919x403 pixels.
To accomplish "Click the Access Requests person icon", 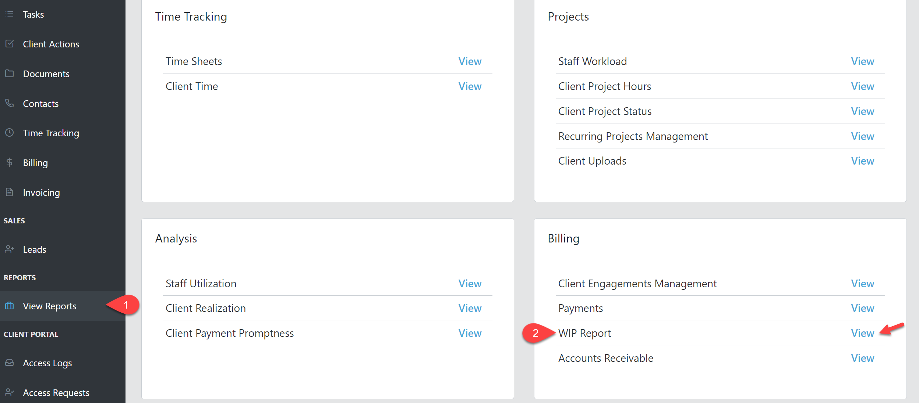I will tap(9, 392).
